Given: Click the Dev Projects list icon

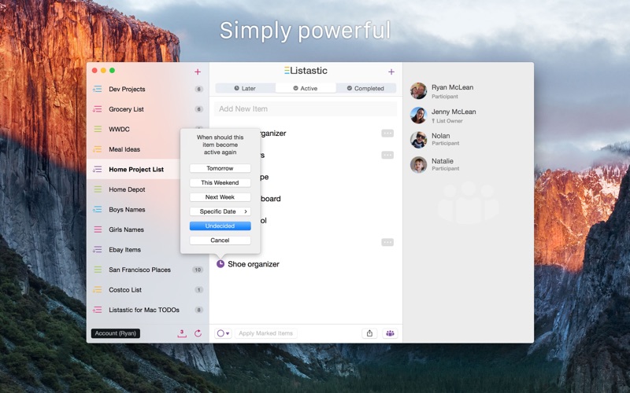Looking at the screenshot, I should [97, 89].
